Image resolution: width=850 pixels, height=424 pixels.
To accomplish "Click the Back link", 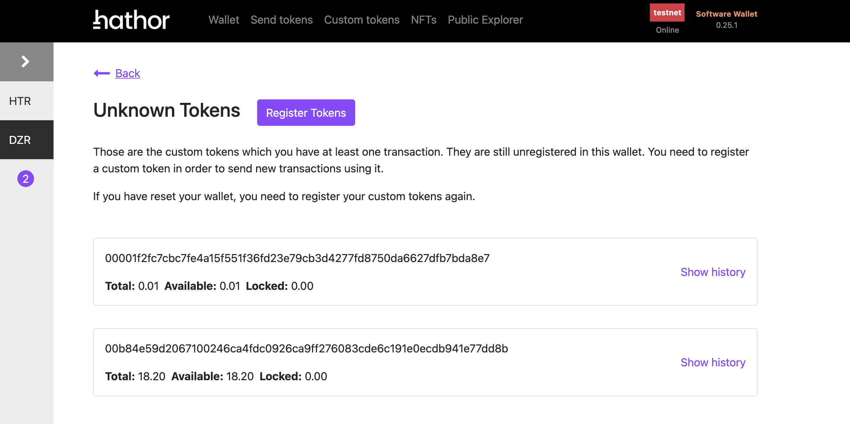I will 127,73.
